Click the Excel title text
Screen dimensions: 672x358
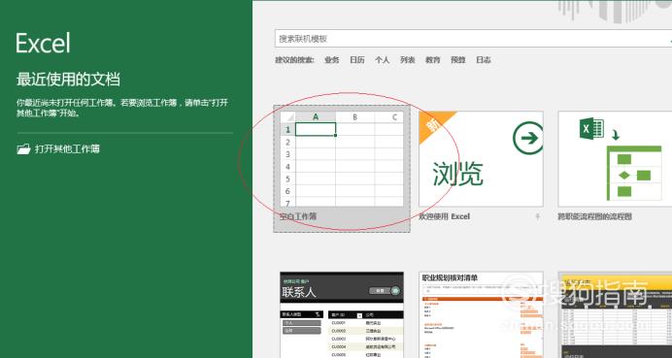click(x=43, y=43)
